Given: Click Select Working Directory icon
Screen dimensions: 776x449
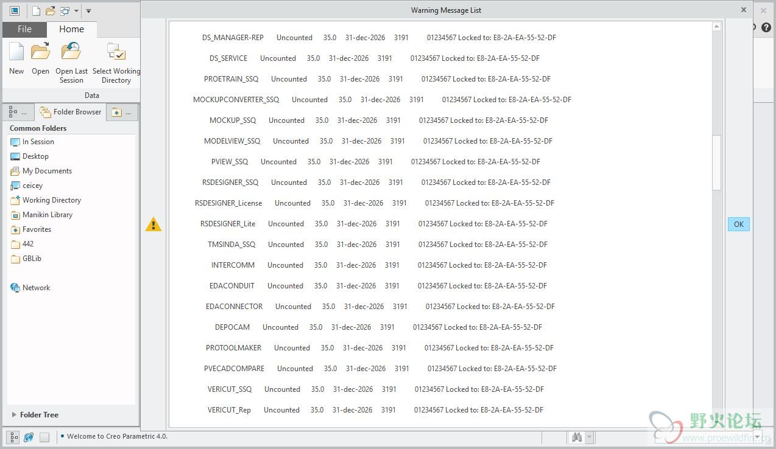Looking at the screenshot, I should pos(116,52).
